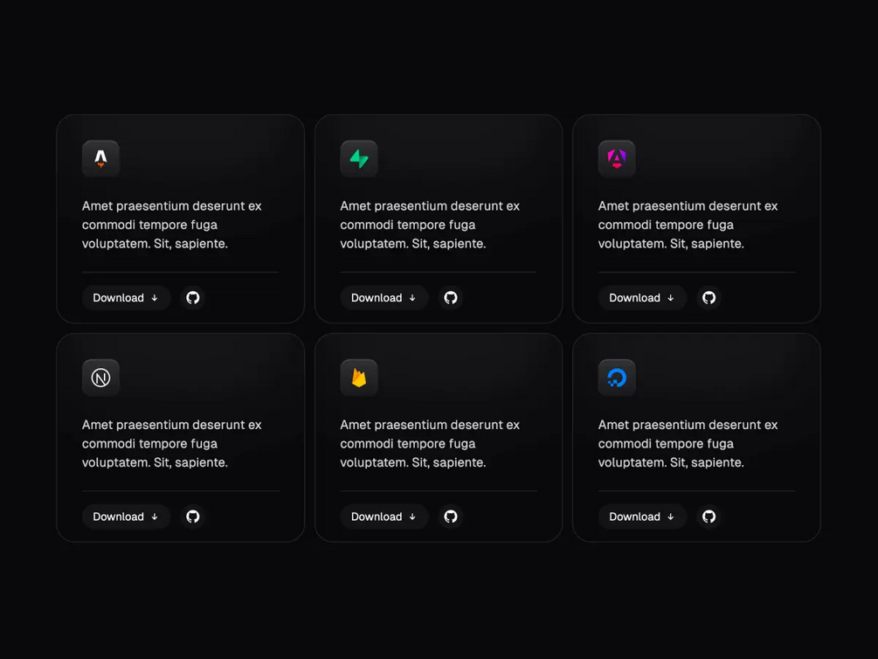Click the description text in Angular card
Screen dimensions: 878x659
pyautogui.click(x=688, y=225)
